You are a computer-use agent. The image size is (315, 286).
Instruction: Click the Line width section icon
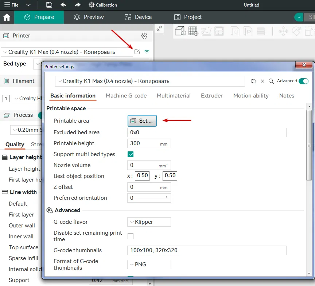[x=5, y=192]
